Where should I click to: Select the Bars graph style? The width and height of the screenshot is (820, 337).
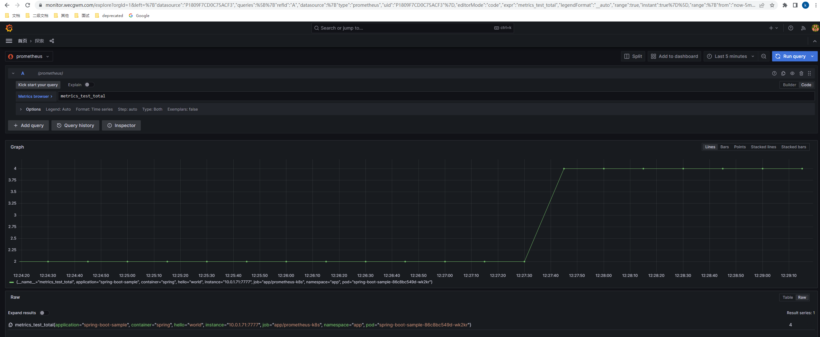(724, 147)
